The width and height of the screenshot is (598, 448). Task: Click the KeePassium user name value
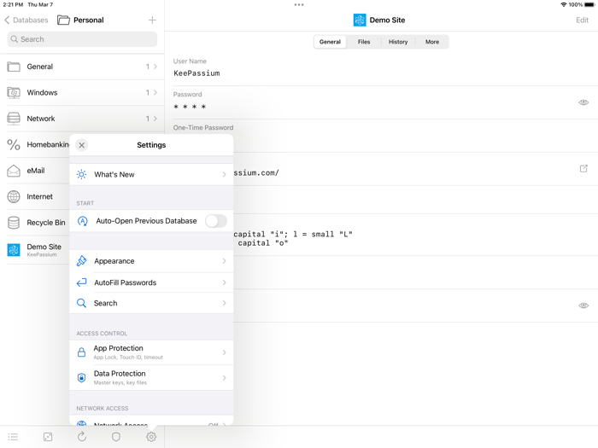pyautogui.click(x=196, y=73)
